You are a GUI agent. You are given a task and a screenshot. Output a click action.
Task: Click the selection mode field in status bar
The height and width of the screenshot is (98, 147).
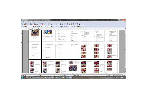78,76
